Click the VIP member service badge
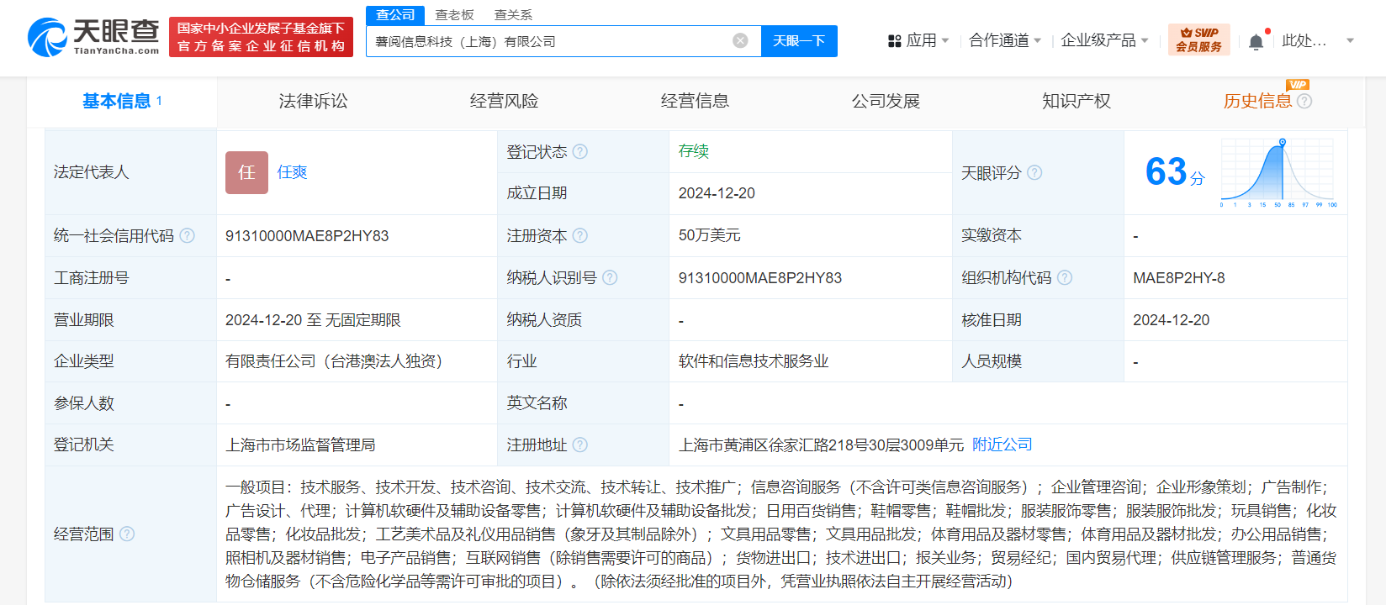Screen dimensions: 1386x605 [1198, 40]
